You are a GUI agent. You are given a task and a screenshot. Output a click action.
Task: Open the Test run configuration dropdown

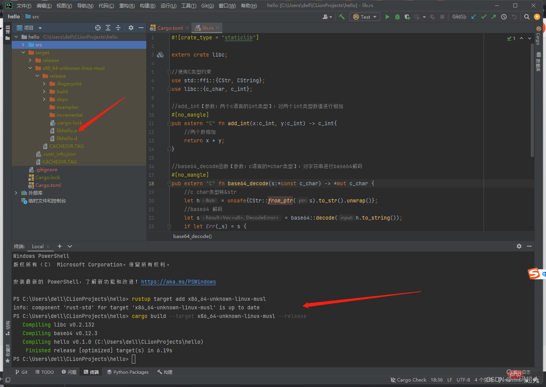pos(365,17)
